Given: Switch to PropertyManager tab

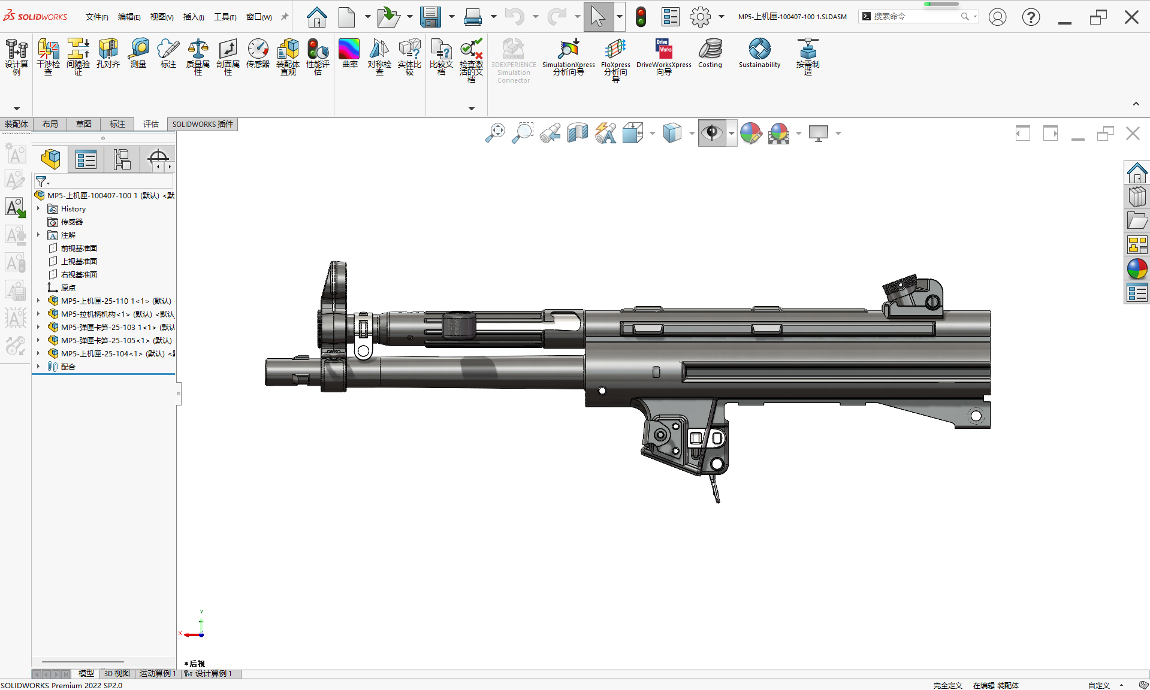Looking at the screenshot, I should pos(86,159).
